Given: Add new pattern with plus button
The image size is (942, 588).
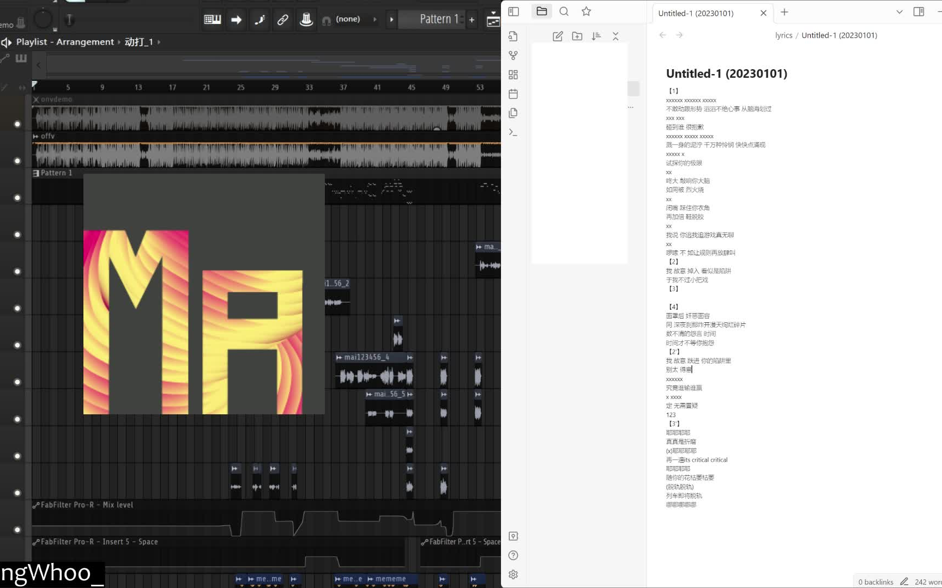Looking at the screenshot, I should [x=472, y=20].
